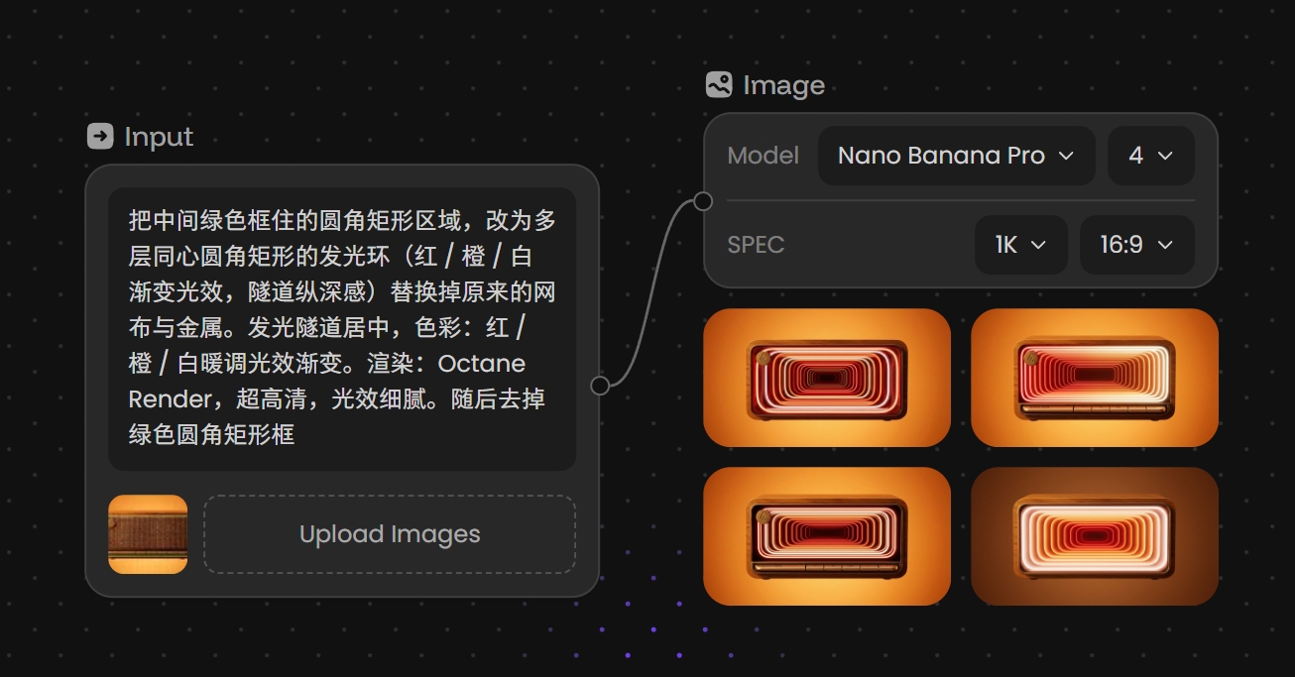Click the SPEC label in Image node

pos(756,245)
